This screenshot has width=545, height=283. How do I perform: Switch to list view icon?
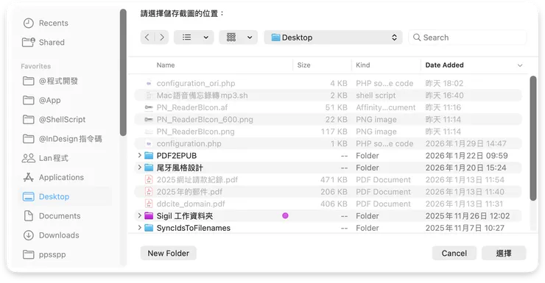click(x=186, y=37)
